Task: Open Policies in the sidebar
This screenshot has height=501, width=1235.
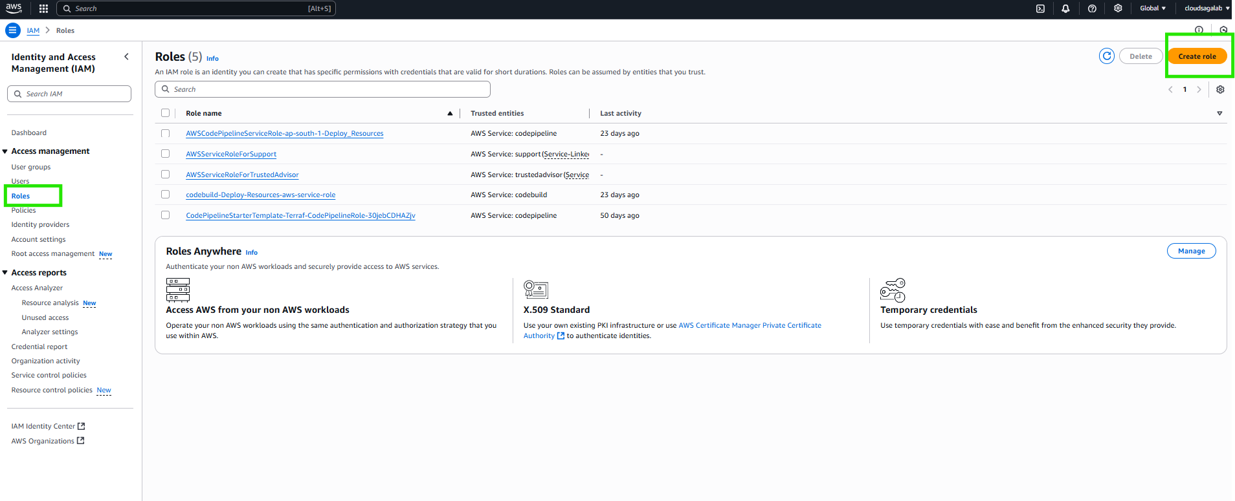Action: point(24,210)
